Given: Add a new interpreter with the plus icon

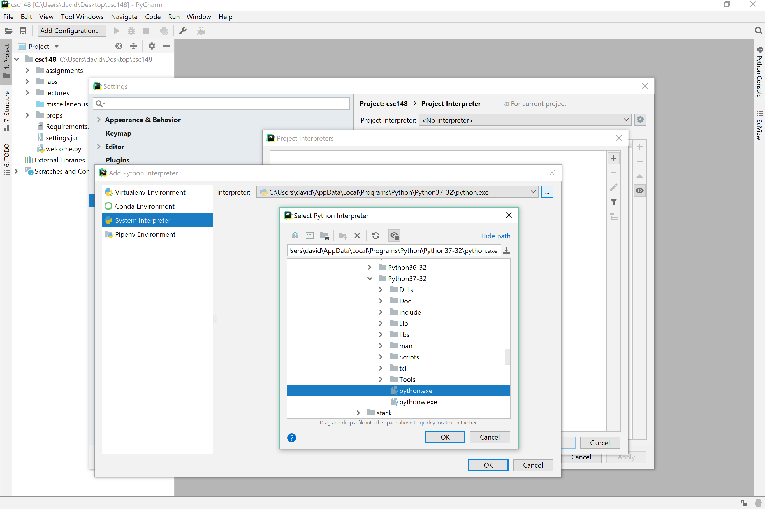Looking at the screenshot, I should click(x=614, y=158).
